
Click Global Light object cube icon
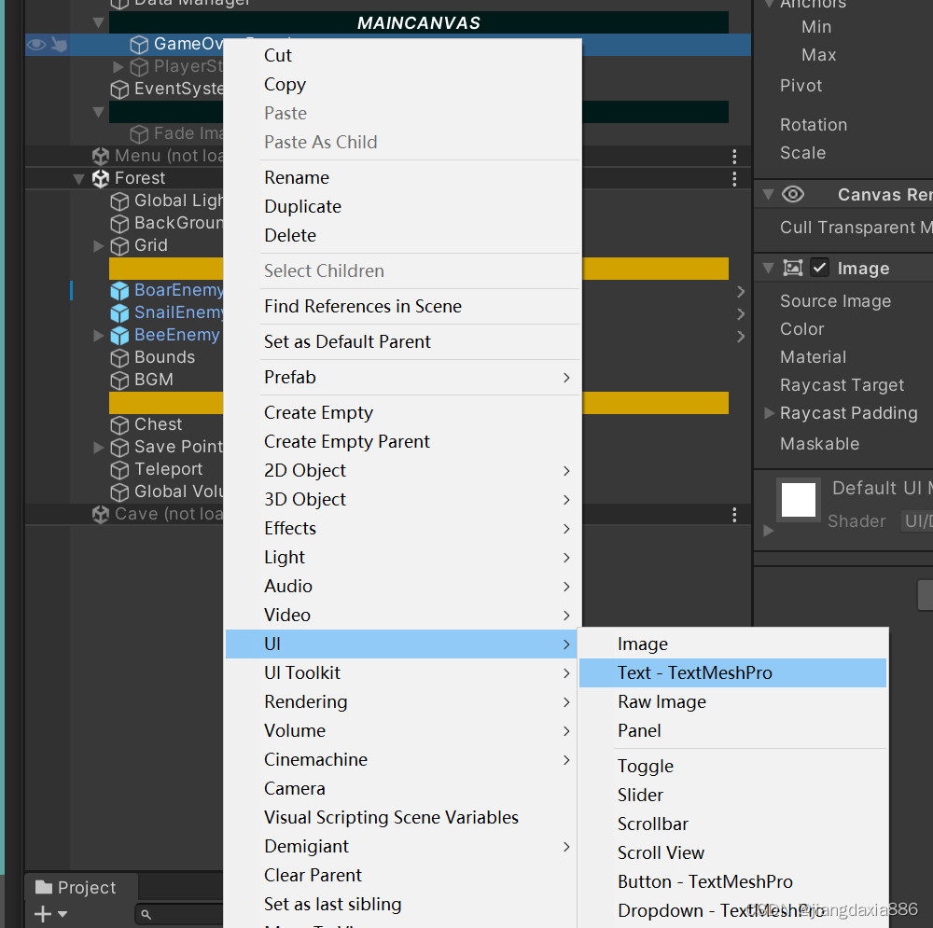pyautogui.click(x=119, y=201)
